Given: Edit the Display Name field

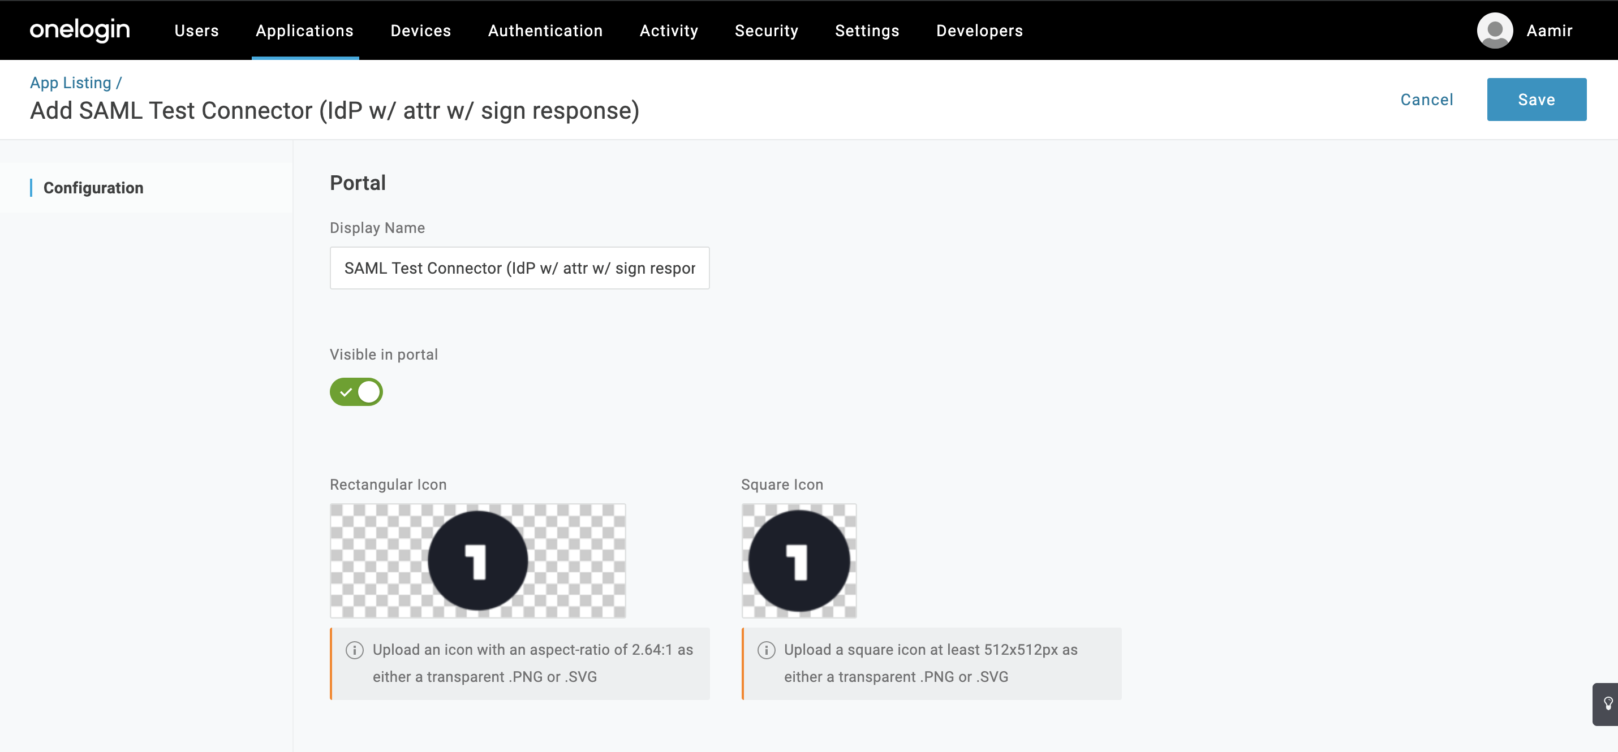Looking at the screenshot, I should click(x=519, y=268).
